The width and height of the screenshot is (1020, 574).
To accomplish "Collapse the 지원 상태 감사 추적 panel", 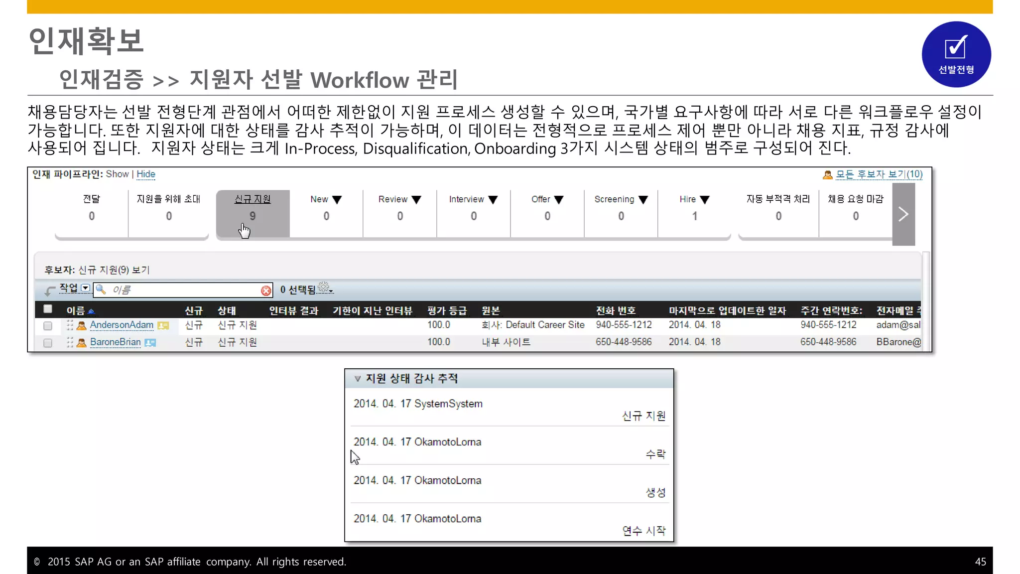I will coord(358,379).
